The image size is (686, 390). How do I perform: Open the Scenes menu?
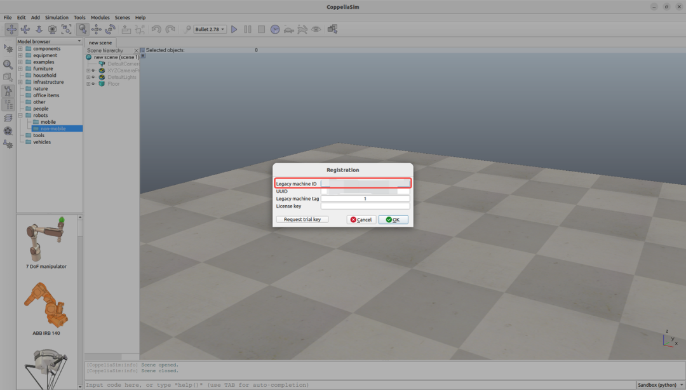point(122,18)
